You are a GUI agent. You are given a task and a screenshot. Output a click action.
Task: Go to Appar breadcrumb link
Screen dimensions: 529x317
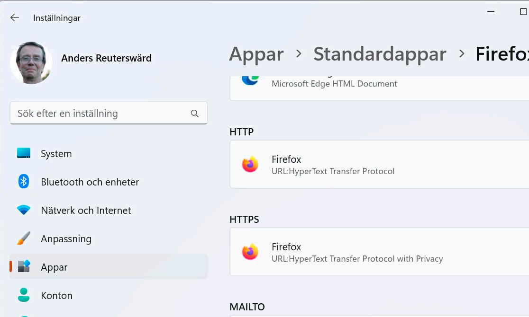pyautogui.click(x=256, y=54)
